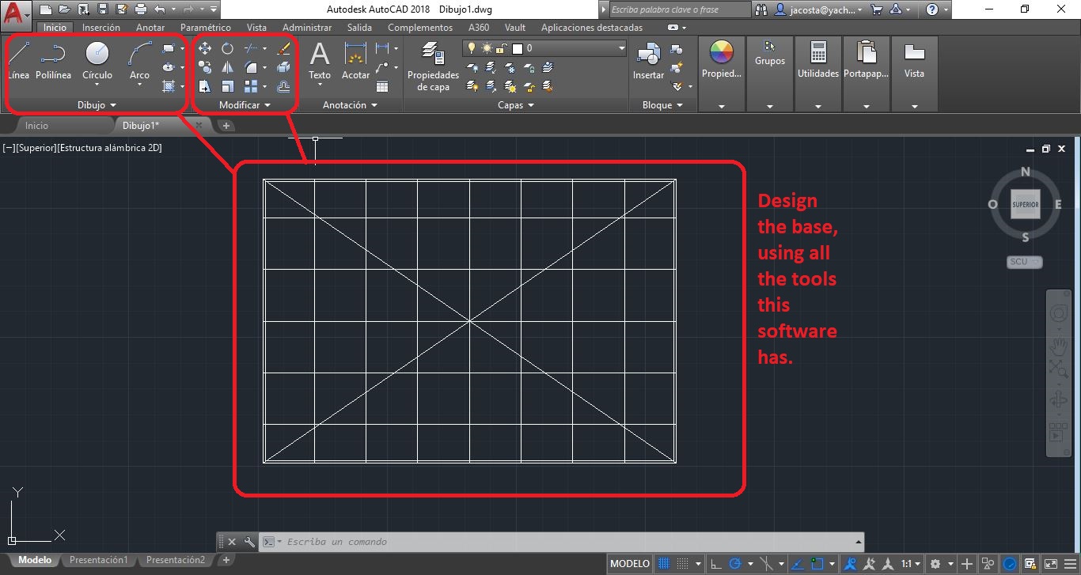
Task: Open the layer selection dropdown
Action: (621, 48)
